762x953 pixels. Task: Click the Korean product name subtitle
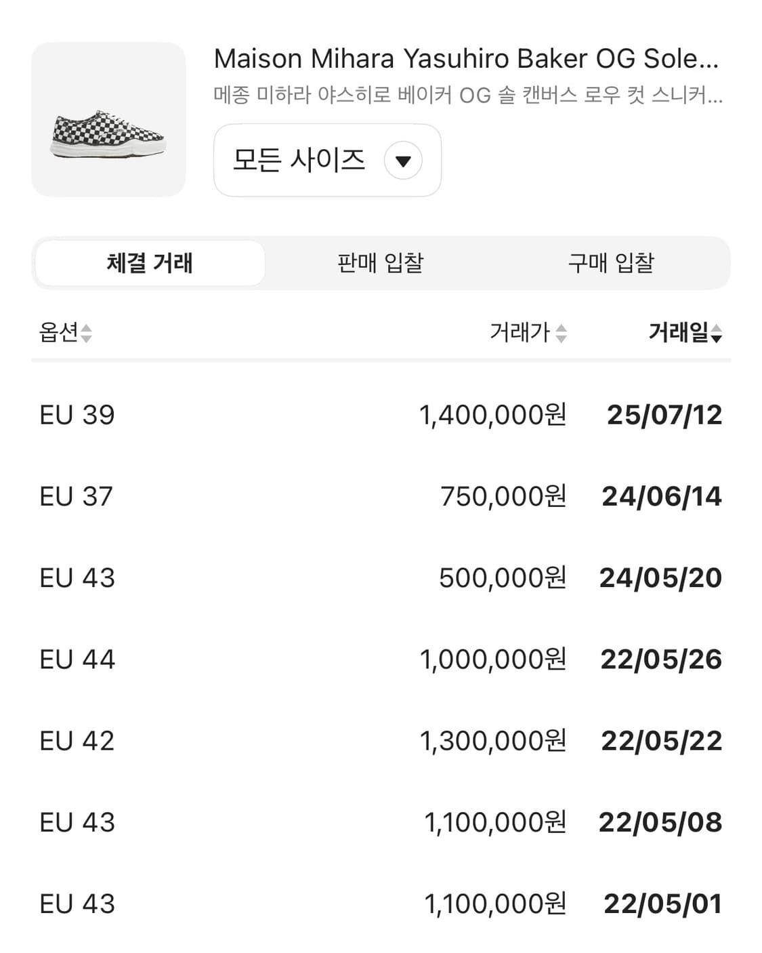(x=468, y=95)
